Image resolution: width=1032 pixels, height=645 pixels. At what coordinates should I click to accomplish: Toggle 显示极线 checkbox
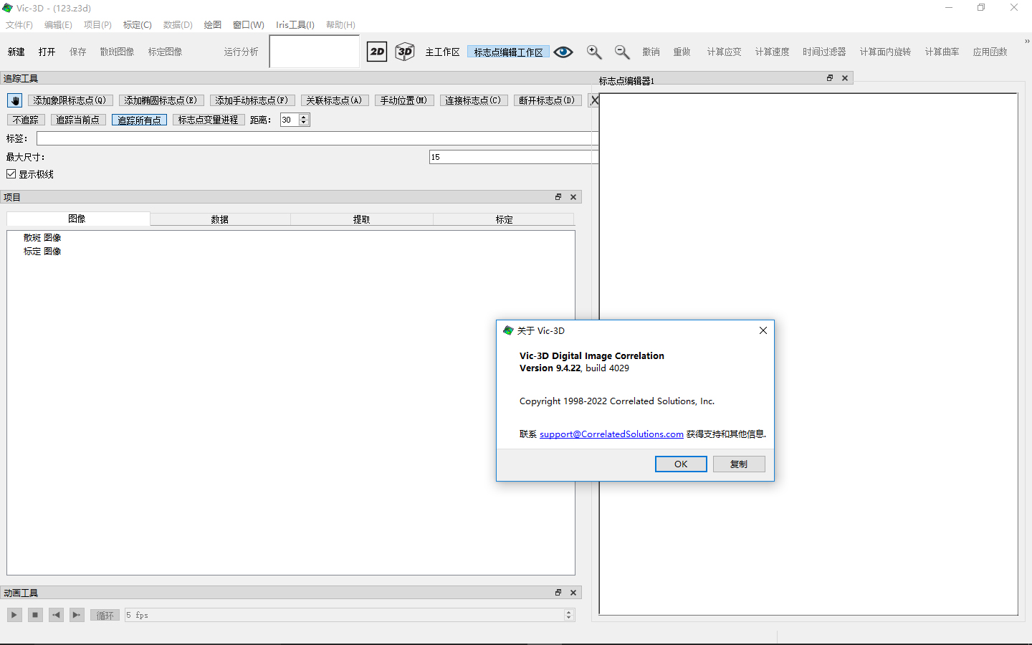(x=11, y=174)
